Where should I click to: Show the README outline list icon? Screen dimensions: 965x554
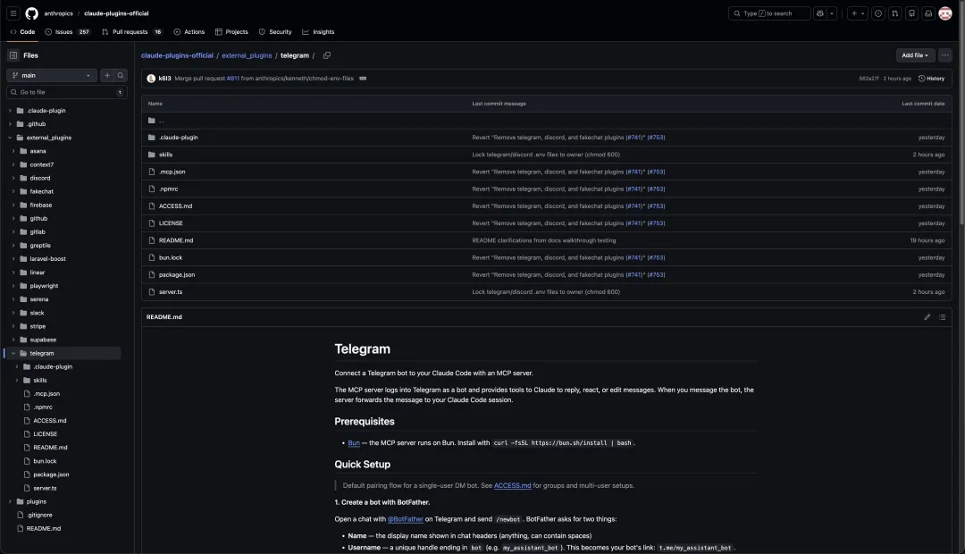click(942, 317)
